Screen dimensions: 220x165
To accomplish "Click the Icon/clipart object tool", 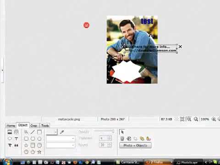I will coord(16,132).
